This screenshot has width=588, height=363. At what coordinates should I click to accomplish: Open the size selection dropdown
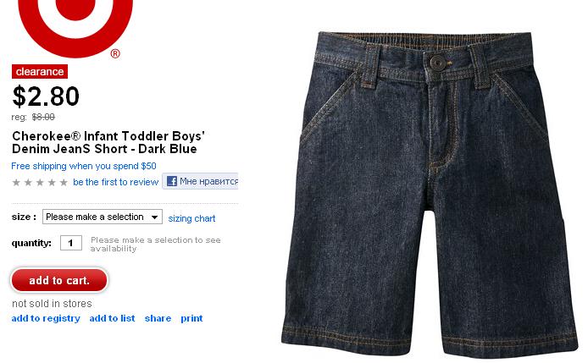point(103,217)
